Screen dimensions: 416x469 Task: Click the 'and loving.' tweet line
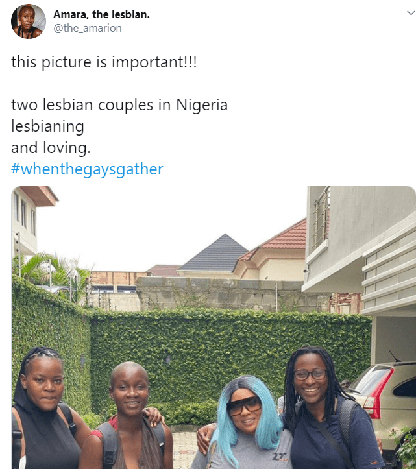point(51,148)
